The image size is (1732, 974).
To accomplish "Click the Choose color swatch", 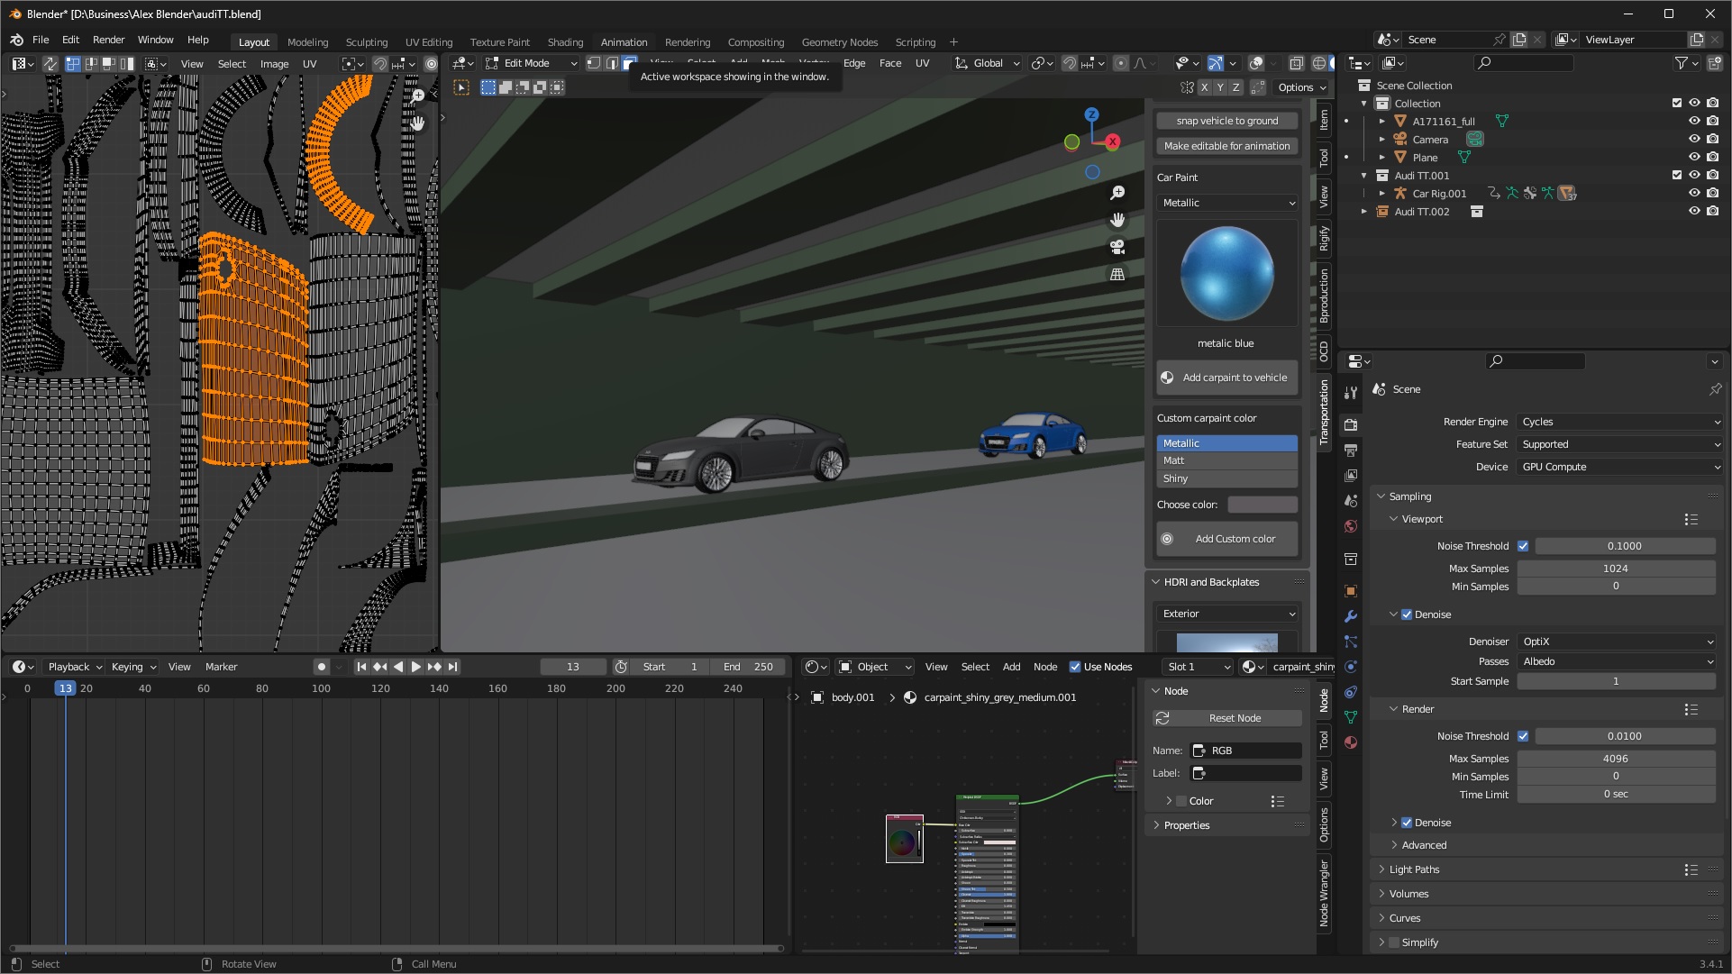I will point(1263,505).
